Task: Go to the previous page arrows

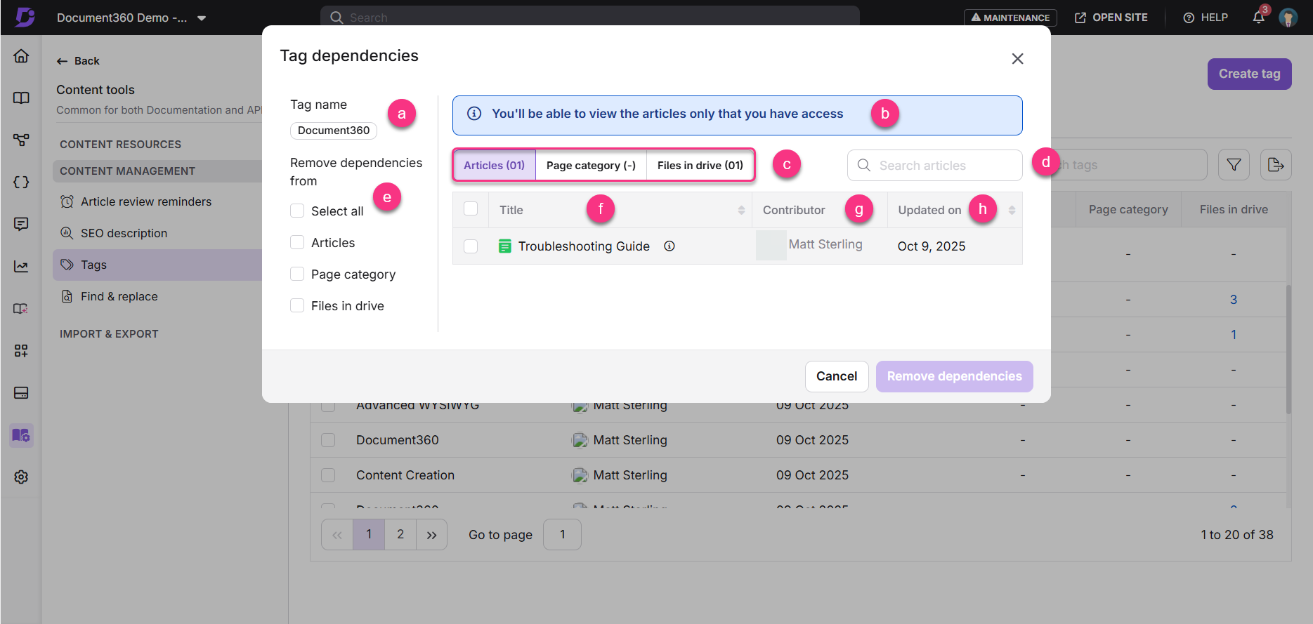Action: click(337, 535)
